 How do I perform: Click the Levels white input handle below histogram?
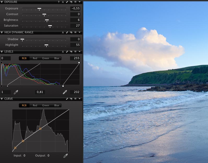point(63,86)
